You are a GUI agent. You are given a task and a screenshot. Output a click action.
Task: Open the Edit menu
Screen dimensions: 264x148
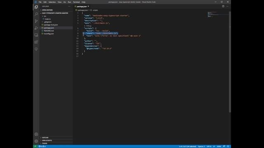[45, 2]
